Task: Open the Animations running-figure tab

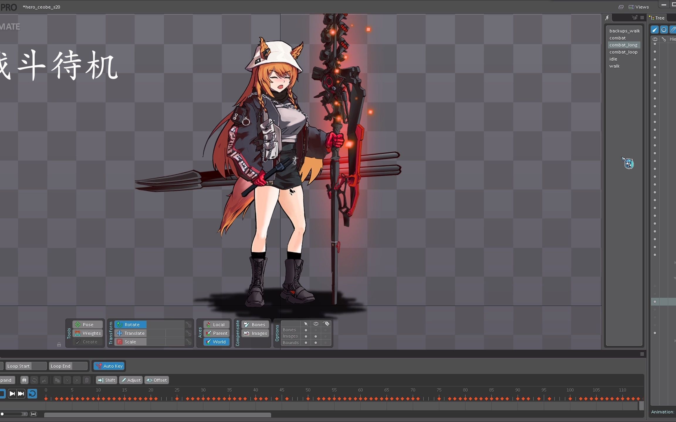Action: tap(607, 18)
